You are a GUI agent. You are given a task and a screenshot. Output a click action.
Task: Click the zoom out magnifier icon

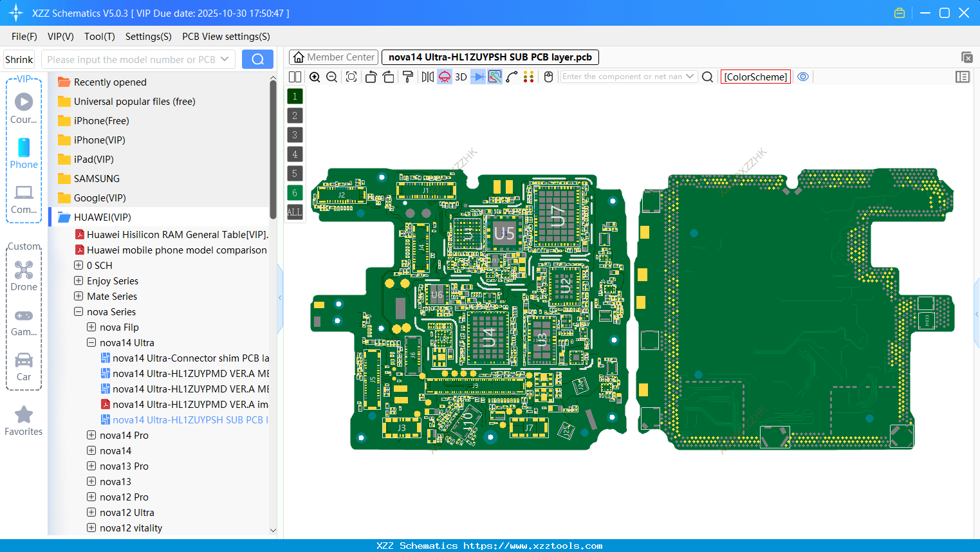[x=332, y=77]
